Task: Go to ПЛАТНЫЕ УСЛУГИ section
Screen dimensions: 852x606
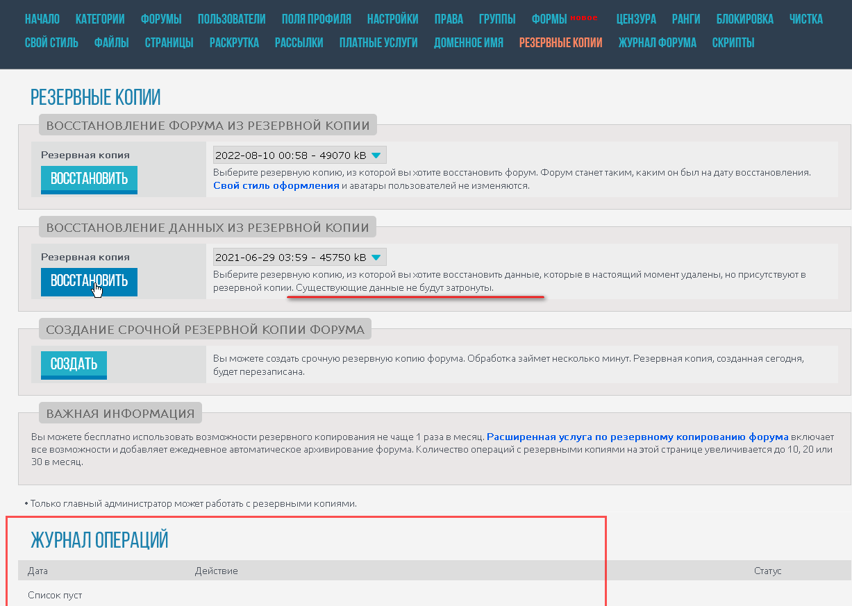Action: point(378,42)
